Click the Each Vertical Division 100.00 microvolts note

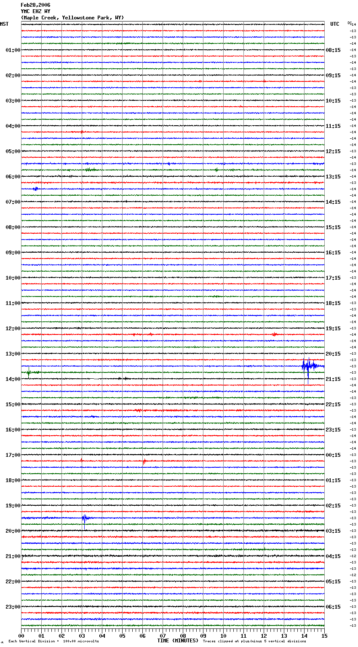[53, 642]
